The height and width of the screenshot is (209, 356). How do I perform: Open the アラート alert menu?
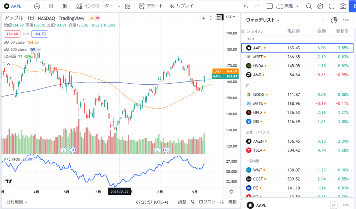tap(151, 6)
